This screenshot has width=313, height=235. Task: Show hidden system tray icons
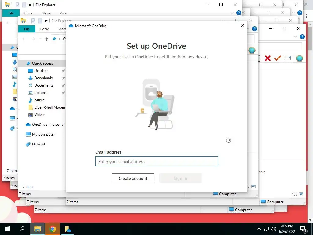coord(259,229)
